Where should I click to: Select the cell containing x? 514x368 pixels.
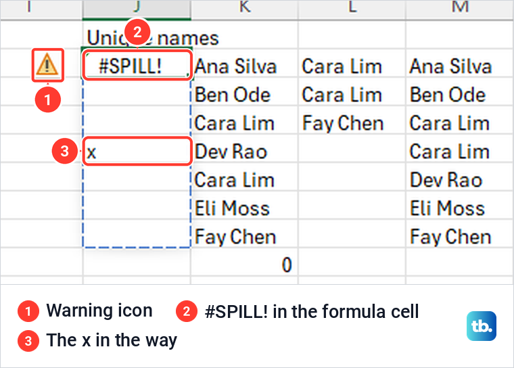(137, 152)
